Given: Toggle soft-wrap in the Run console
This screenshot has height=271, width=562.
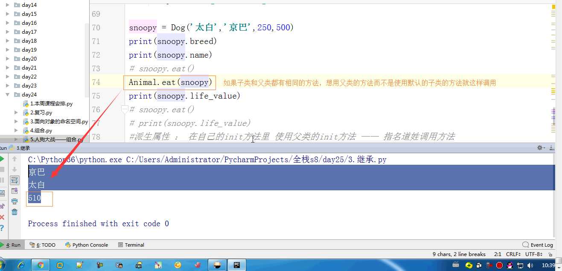Looking at the screenshot, I should point(15,180).
